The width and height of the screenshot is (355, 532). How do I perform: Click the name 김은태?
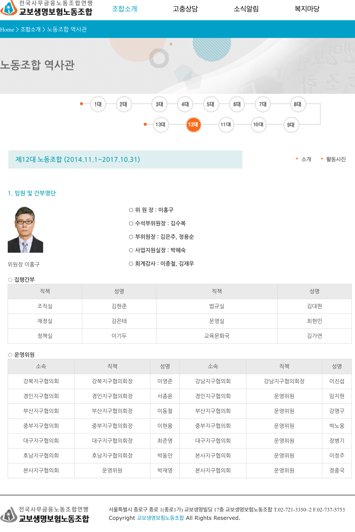pos(119,321)
